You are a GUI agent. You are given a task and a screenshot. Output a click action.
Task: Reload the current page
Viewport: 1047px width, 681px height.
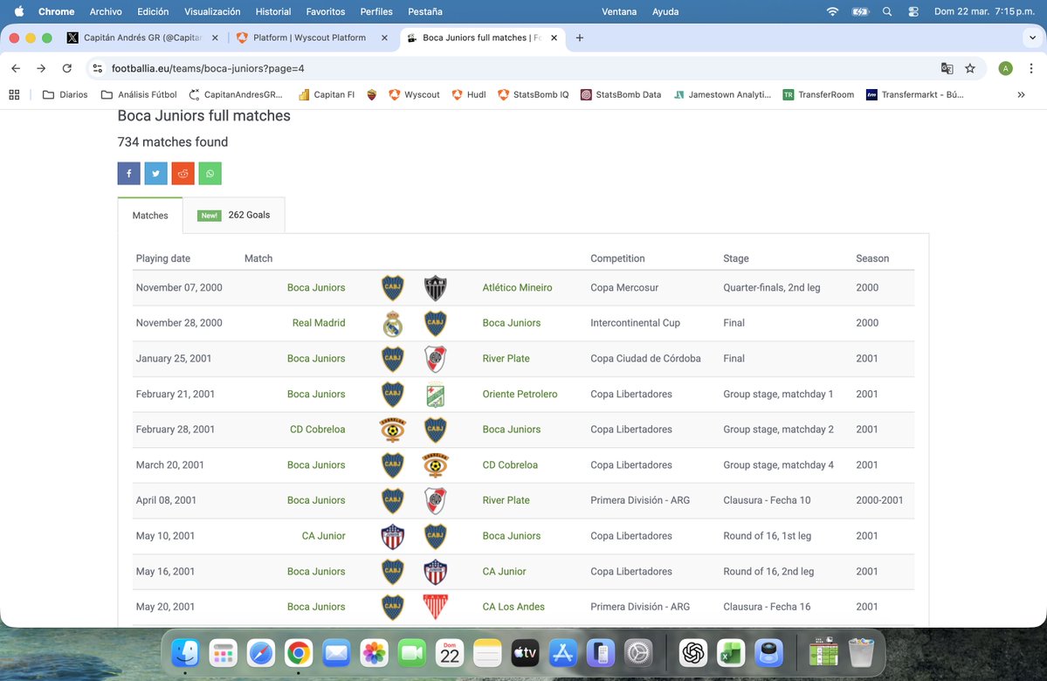[x=66, y=68]
